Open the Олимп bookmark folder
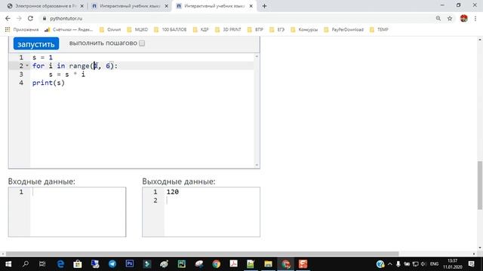Viewport: 483px width, 271px height. click(110, 29)
